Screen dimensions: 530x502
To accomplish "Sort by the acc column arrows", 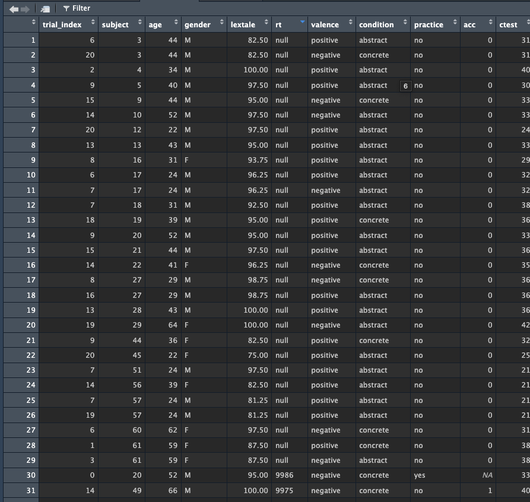I will pyautogui.click(x=491, y=23).
